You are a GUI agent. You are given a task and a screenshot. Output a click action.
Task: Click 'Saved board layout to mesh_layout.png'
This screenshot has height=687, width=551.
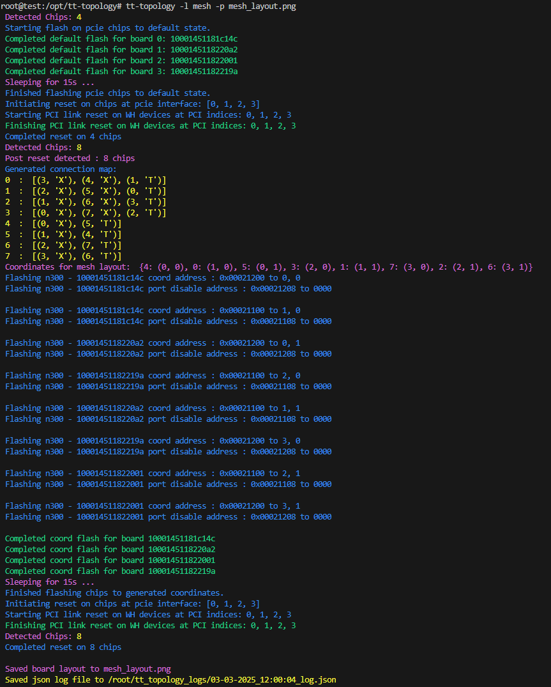tap(88, 669)
